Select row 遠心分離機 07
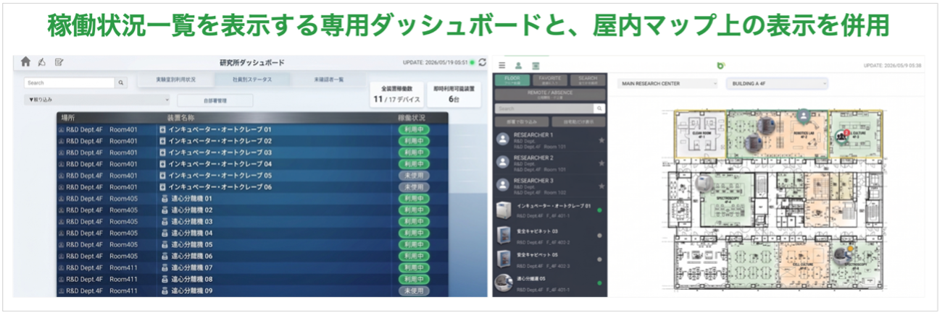The height and width of the screenshot is (318, 945). [252, 267]
